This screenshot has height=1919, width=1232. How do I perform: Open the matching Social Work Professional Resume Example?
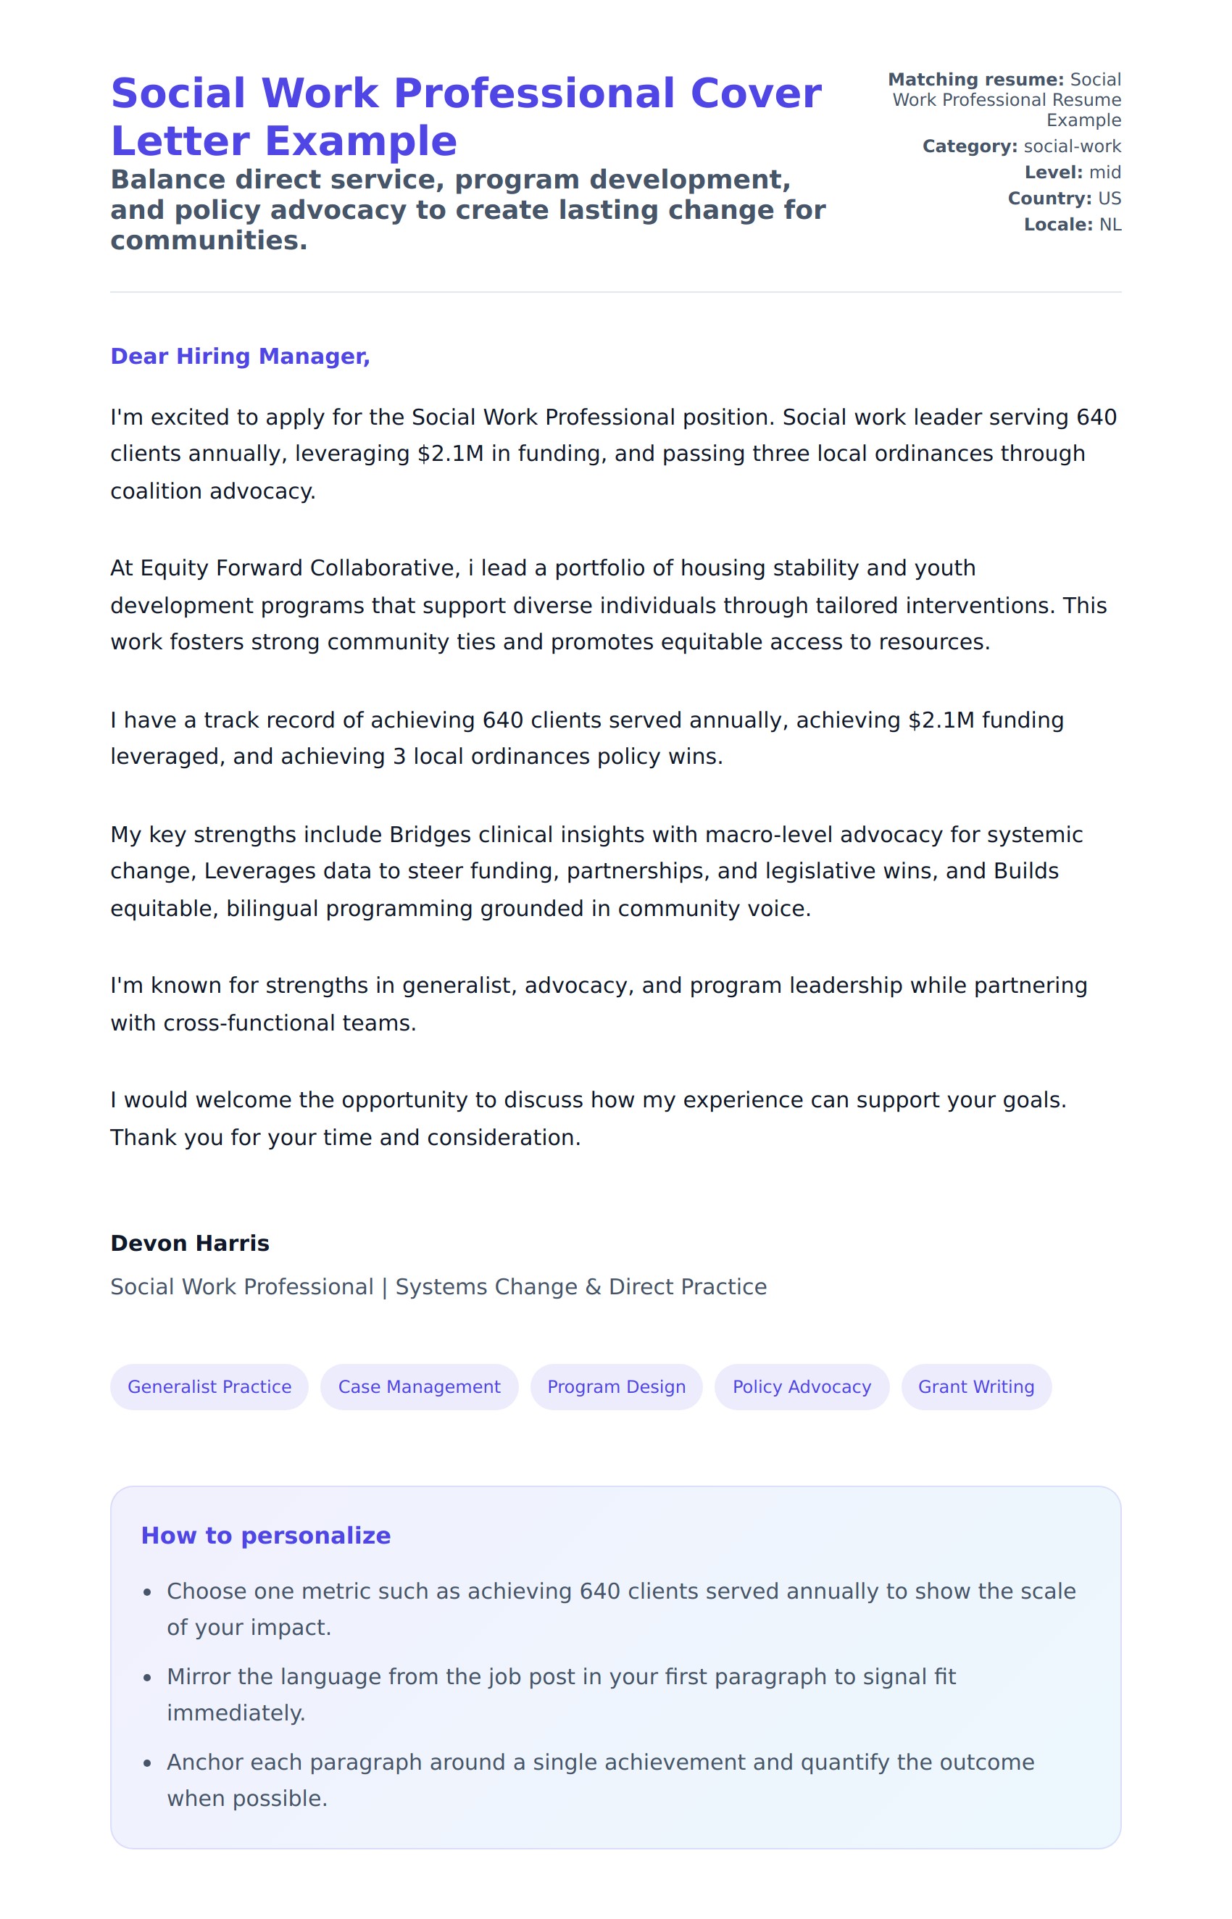coord(1007,100)
